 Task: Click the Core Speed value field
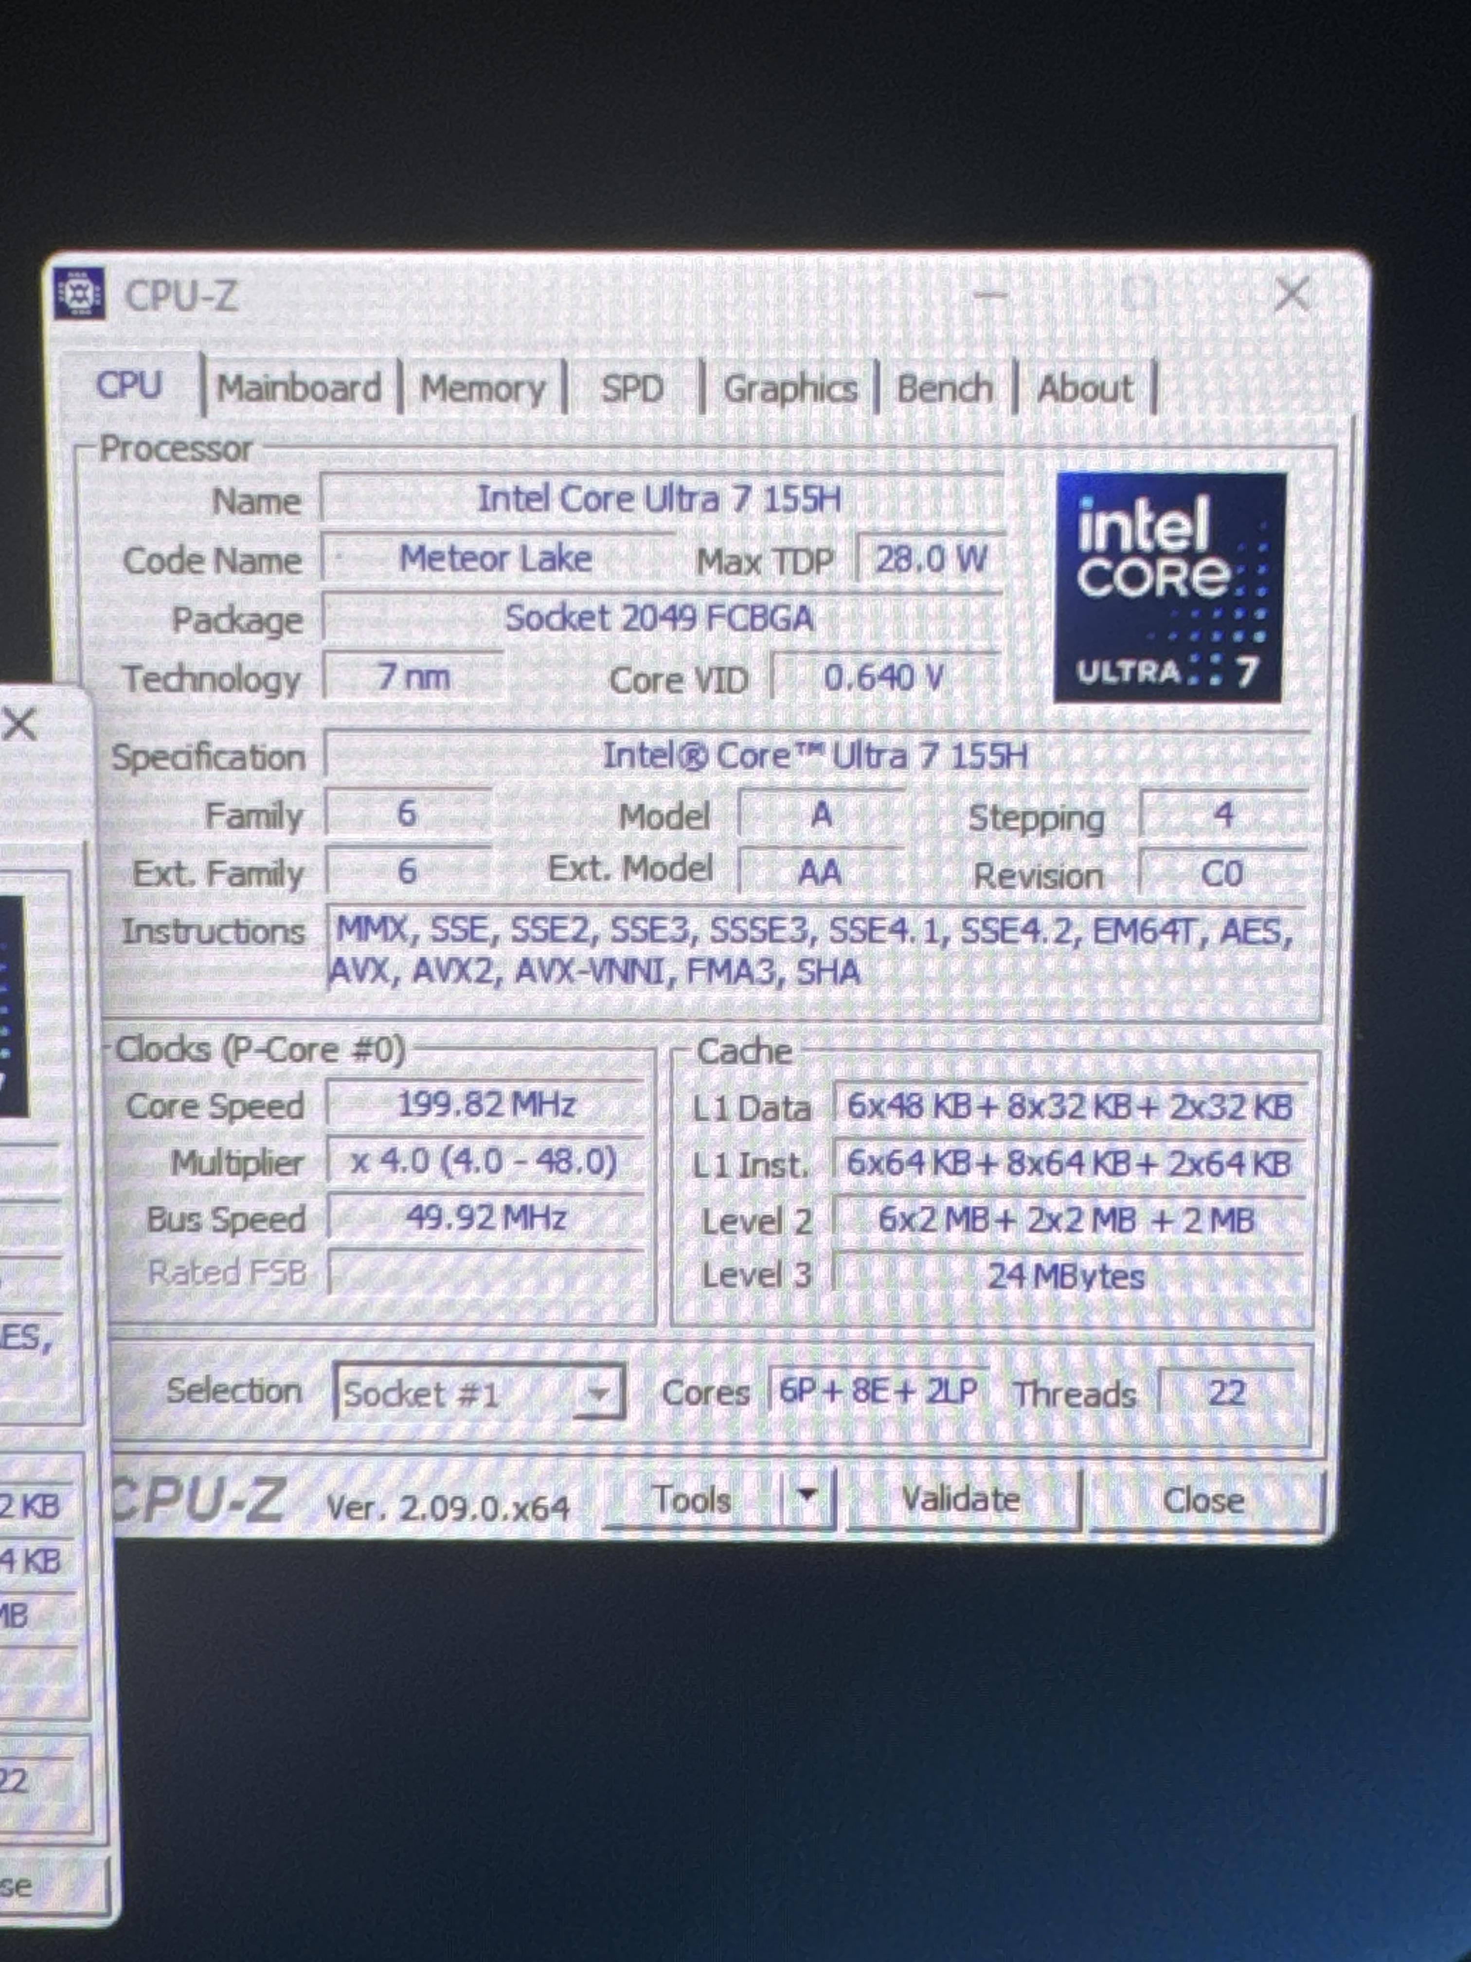point(486,1105)
